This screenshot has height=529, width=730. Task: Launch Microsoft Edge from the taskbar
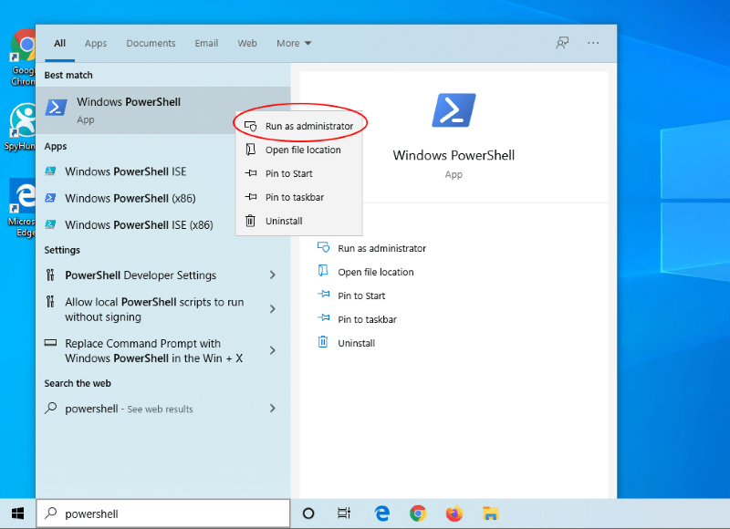tap(381, 513)
